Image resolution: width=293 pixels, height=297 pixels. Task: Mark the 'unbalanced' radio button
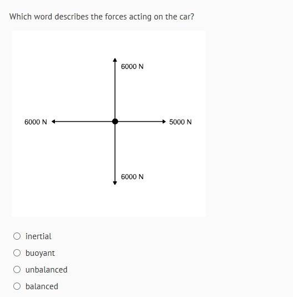click(17, 269)
